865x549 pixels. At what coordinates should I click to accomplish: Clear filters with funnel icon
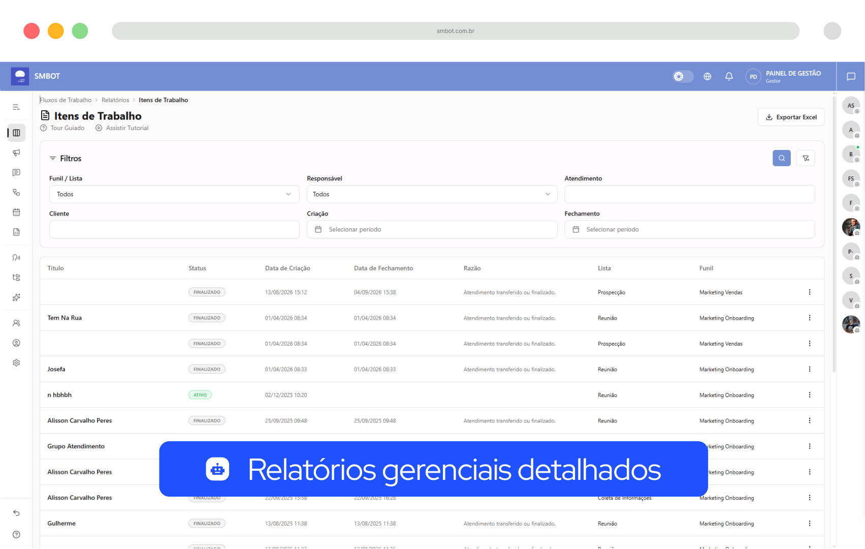[806, 158]
